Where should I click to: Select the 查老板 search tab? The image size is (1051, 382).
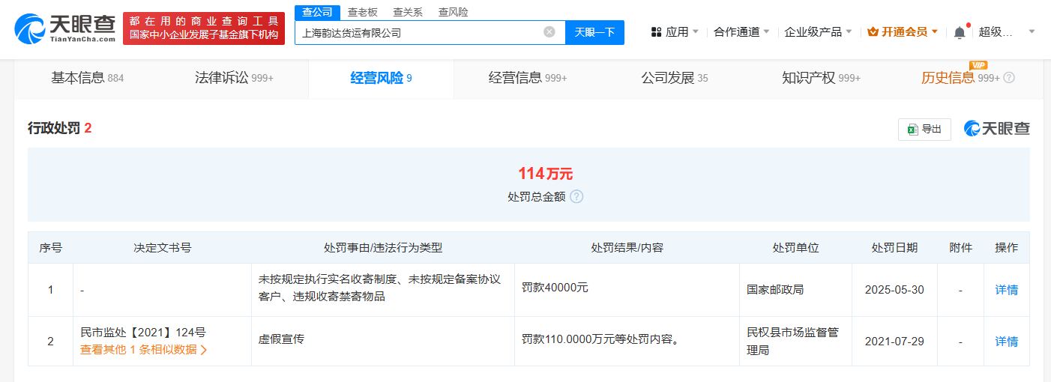click(x=363, y=12)
